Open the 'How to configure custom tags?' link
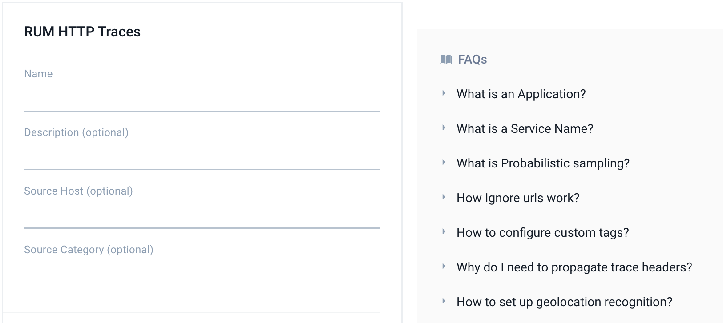This screenshot has height=323, width=723. (x=542, y=232)
